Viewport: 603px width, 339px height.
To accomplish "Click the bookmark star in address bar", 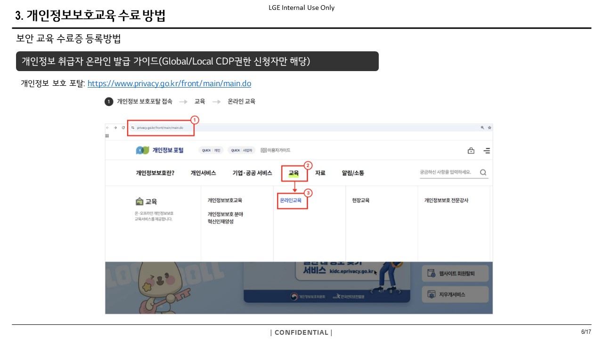I will point(489,128).
